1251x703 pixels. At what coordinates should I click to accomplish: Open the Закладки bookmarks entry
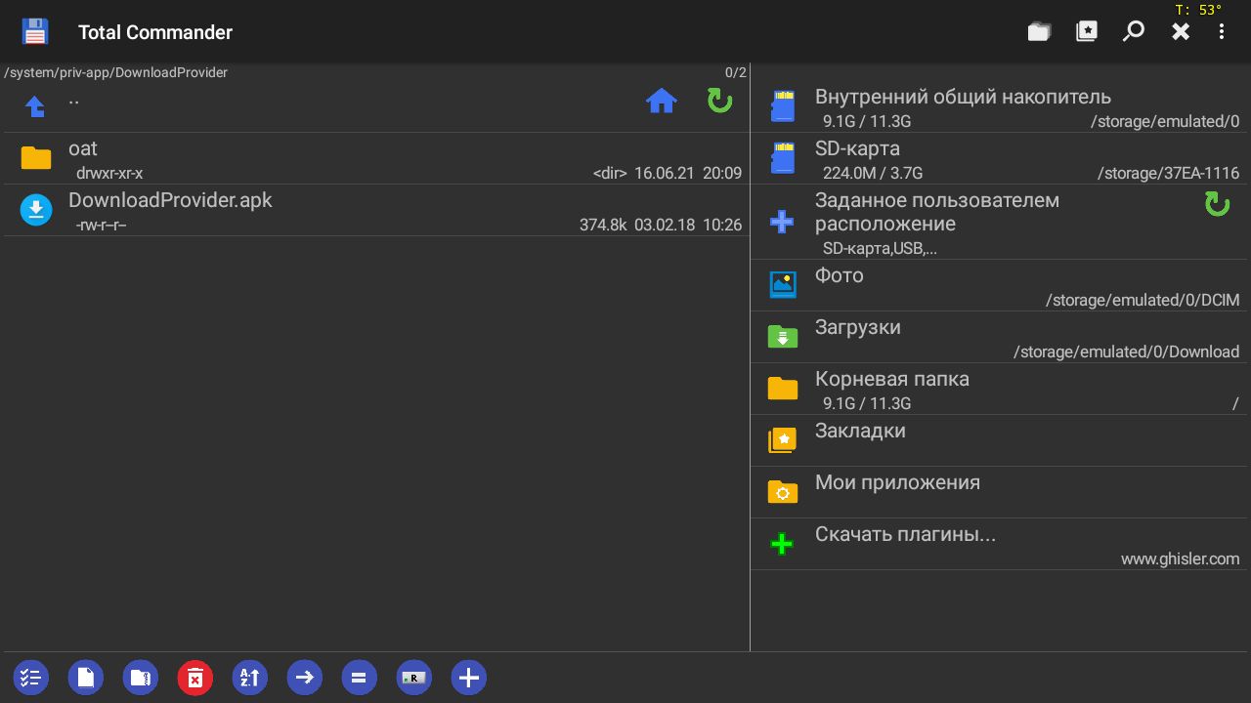click(x=1001, y=441)
